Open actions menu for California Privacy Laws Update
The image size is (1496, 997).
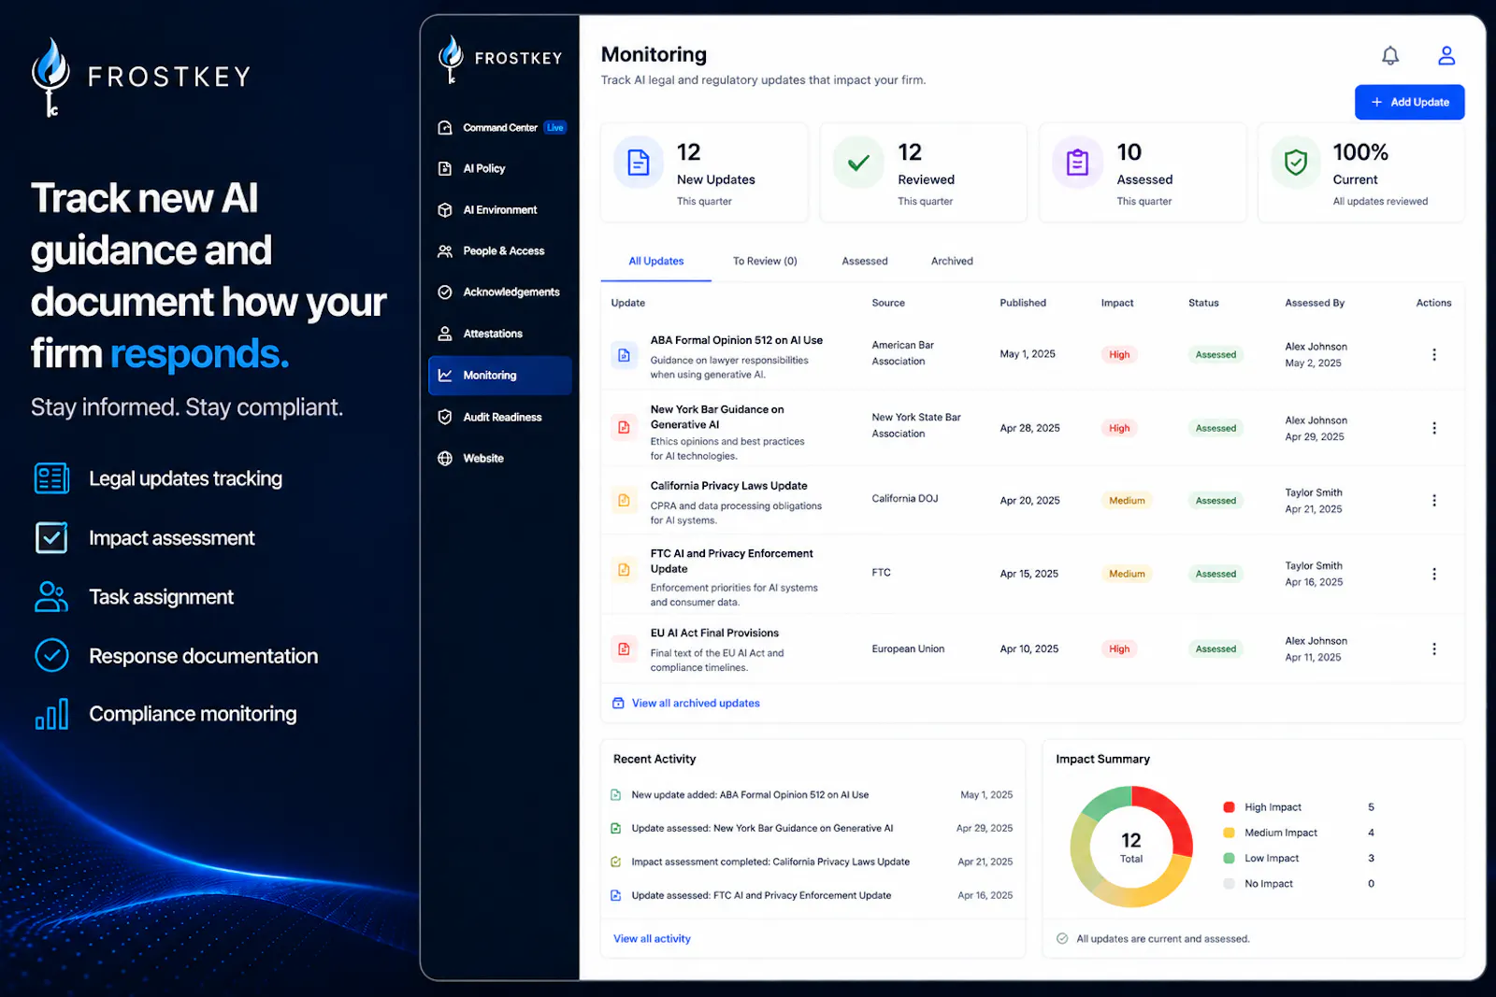click(1433, 501)
